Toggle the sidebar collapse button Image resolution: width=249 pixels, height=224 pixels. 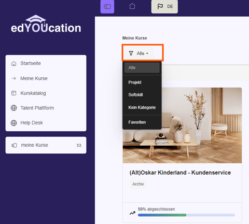pos(107,7)
